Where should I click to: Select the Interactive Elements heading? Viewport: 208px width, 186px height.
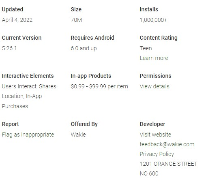pyautogui.click(x=28, y=76)
